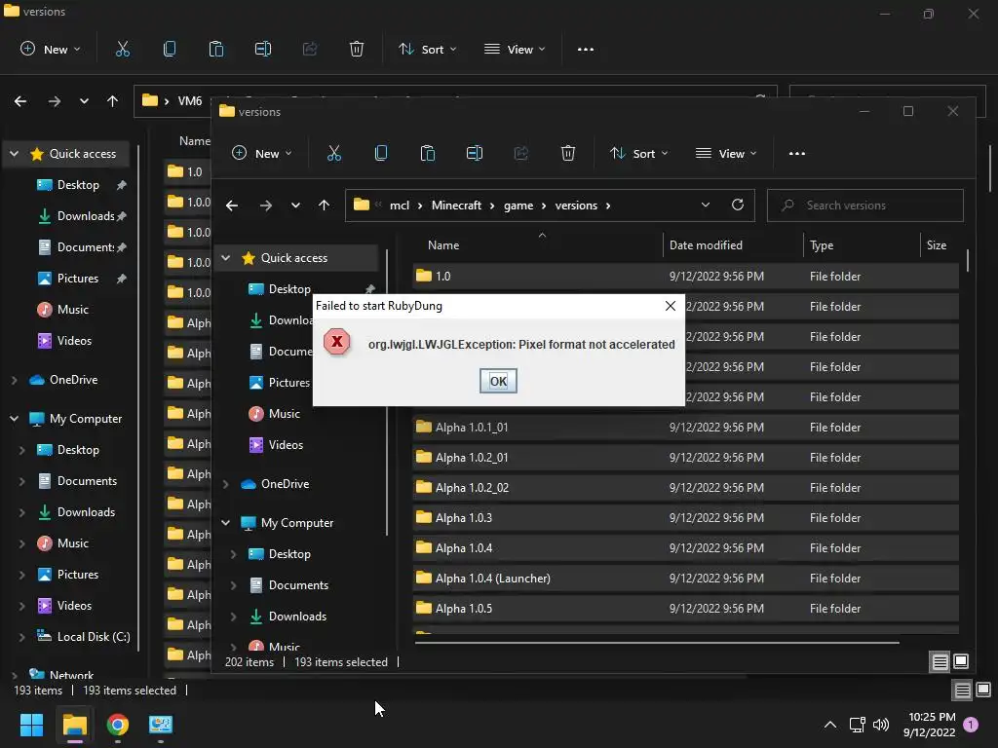Click the refresh icon in front address bar
998x748 pixels.
click(738, 205)
